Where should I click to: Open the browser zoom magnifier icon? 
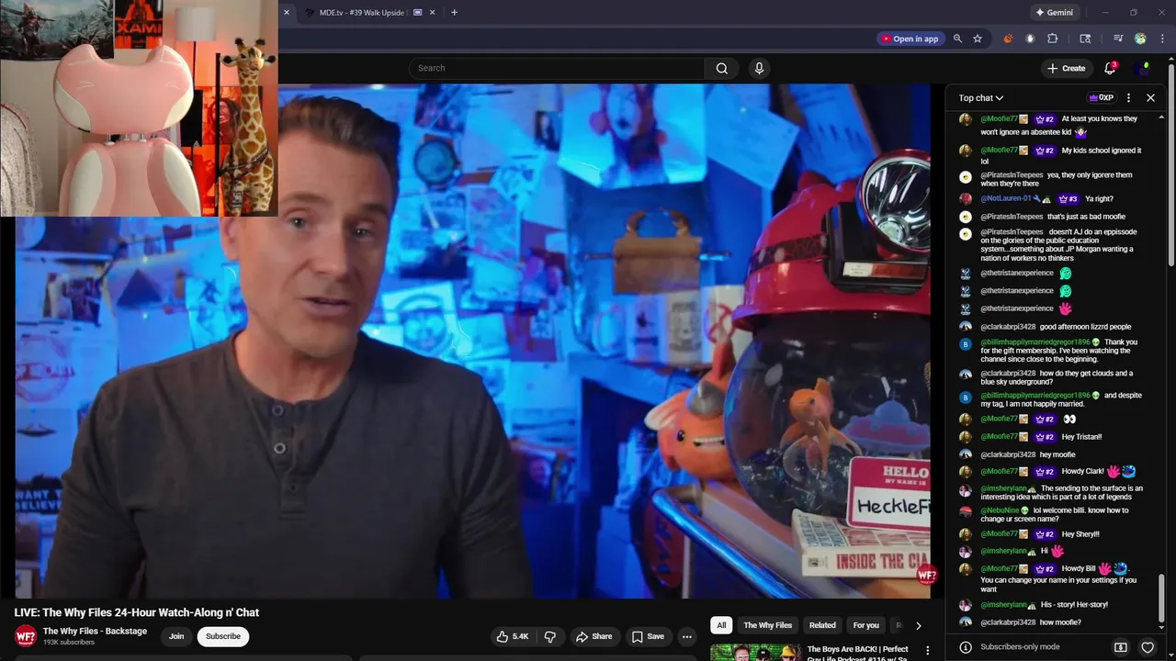pyautogui.click(x=957, y=39)
